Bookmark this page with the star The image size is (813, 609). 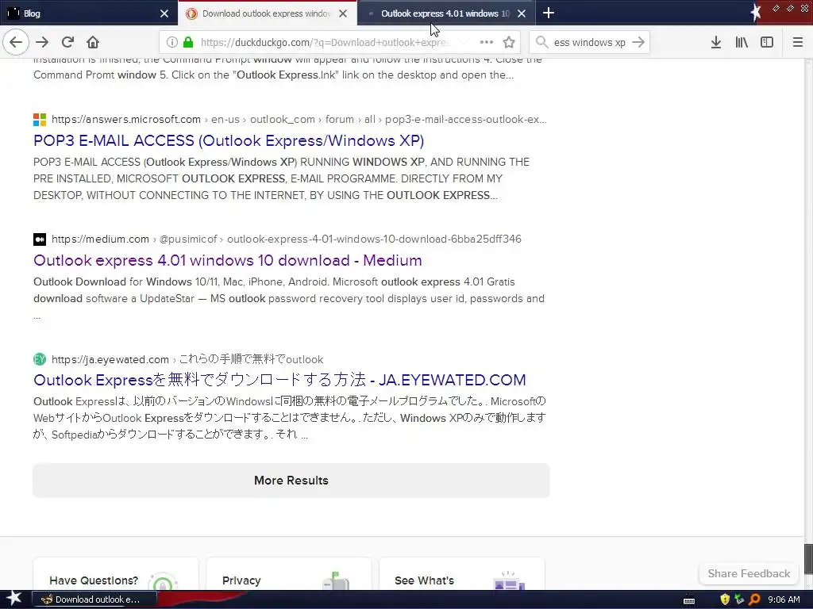point(509,42)
